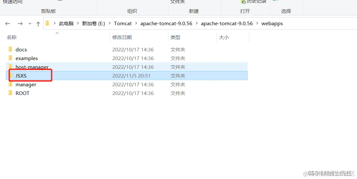Sort by 大小 column header

[x=224, y=37]
